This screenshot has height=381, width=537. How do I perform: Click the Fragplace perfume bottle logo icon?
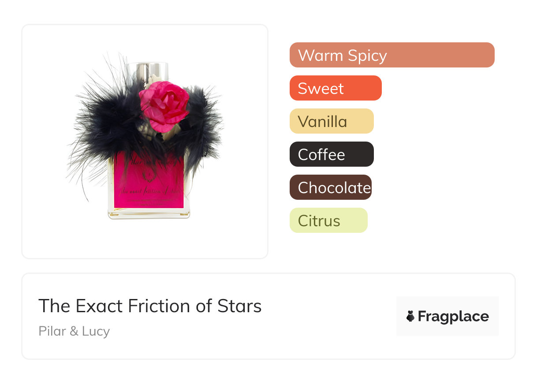click(410, 316)
